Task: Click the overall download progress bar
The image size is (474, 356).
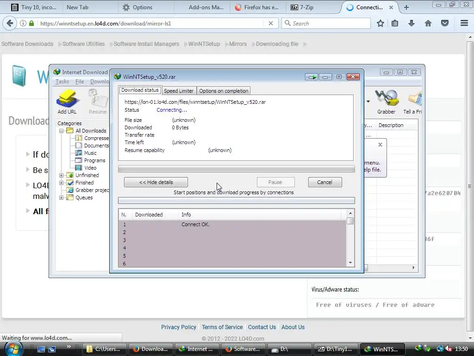Action: (237, 169)
